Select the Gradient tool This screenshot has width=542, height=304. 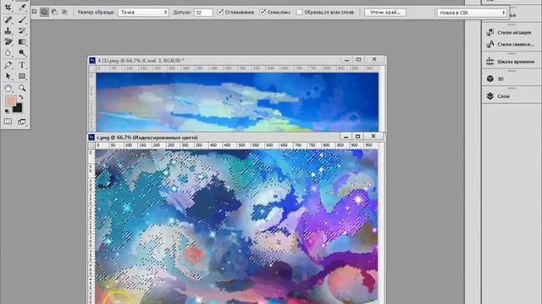pos(22,41)
